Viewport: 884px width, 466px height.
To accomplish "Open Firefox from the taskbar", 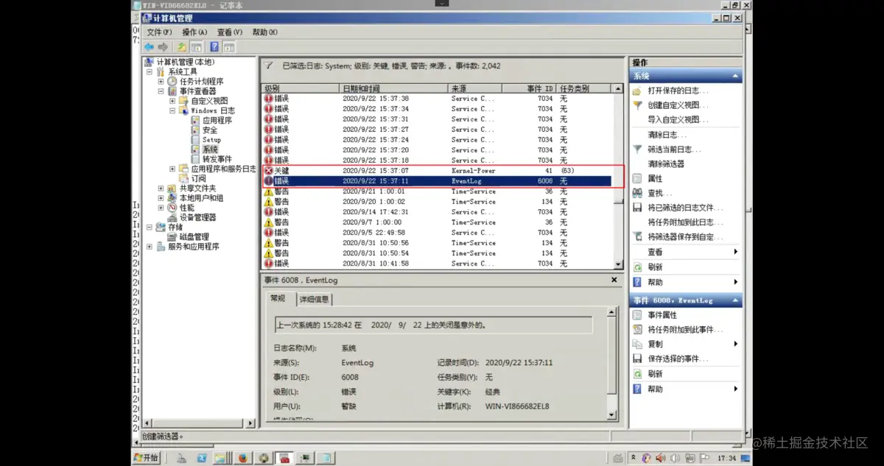I will (x=243, y=457).
